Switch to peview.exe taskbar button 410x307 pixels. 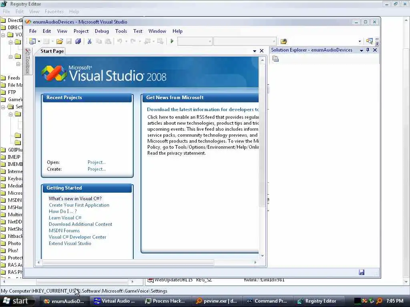(217, 301)
